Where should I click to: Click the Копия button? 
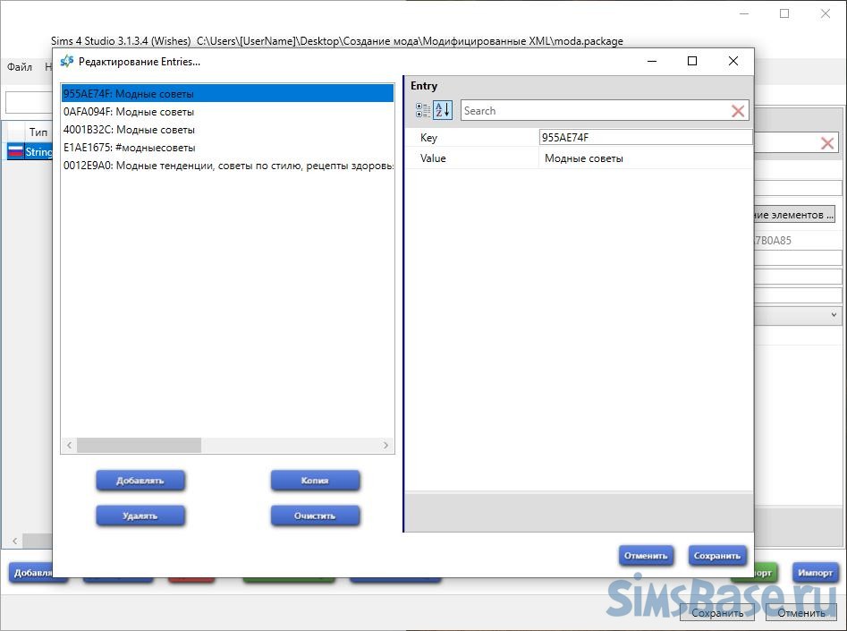pyautogui.click(x=315, y=481)
